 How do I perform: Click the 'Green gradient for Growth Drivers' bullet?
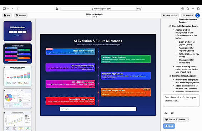pyautogui.click(x=187, y=43)
